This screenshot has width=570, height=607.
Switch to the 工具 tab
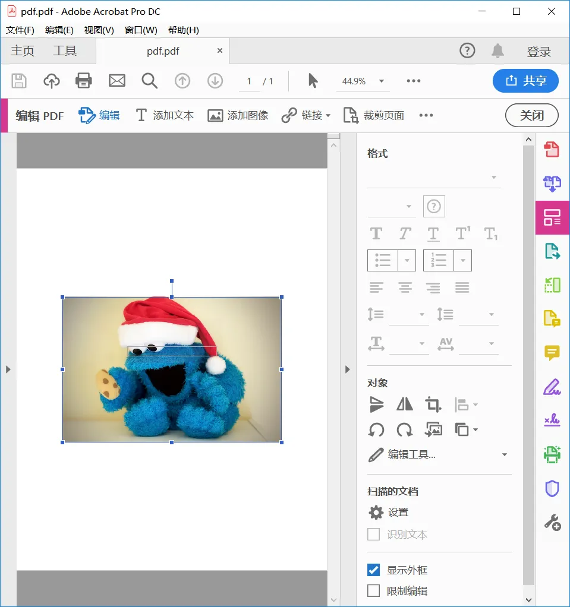pos(65,50)
